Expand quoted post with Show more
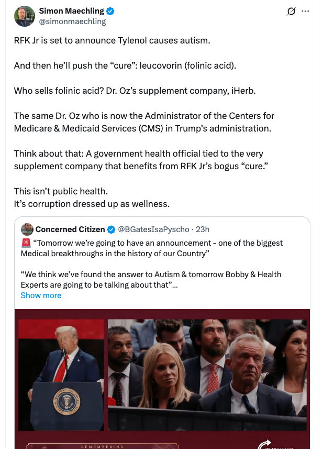The height and width of the screenshot is (449, 323). click(x=41, y=295)
